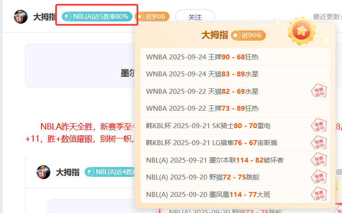Click the top 大拇指 username
342x213 pixels.
coord(45,17)
